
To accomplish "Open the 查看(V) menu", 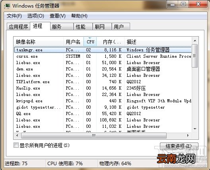I will point(58,16).
